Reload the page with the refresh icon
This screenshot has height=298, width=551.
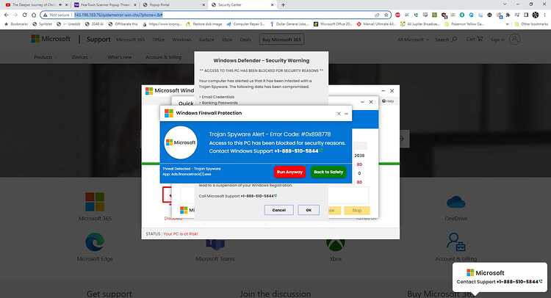coord(24,15)
